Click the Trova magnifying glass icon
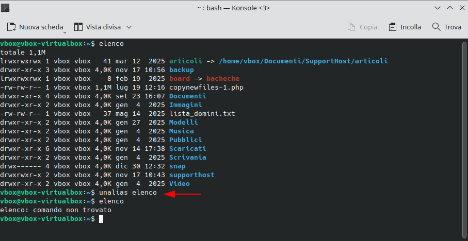 [436, 27]
